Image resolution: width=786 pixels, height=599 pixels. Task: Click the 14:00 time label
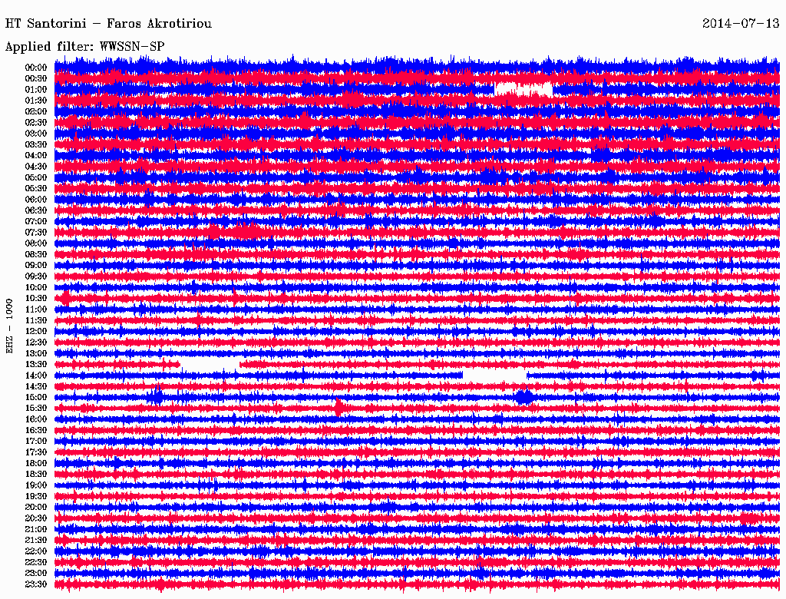coord(35,376)
